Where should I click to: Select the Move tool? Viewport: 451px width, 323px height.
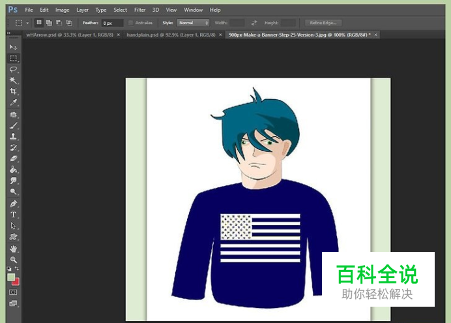pos(13,47)
